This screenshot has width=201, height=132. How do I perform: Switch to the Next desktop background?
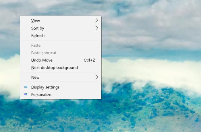tap(55, 68)
